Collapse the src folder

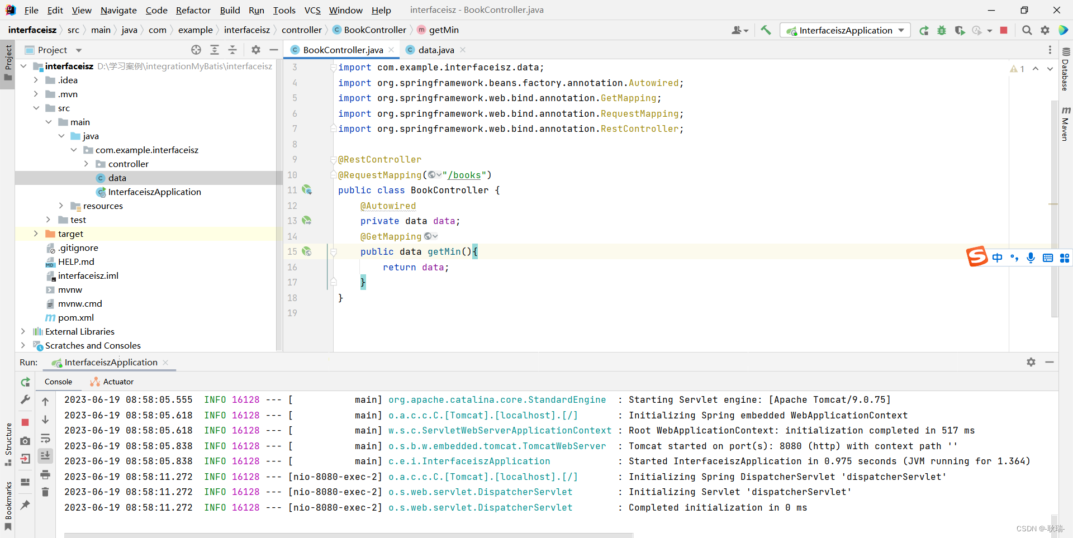36,108
